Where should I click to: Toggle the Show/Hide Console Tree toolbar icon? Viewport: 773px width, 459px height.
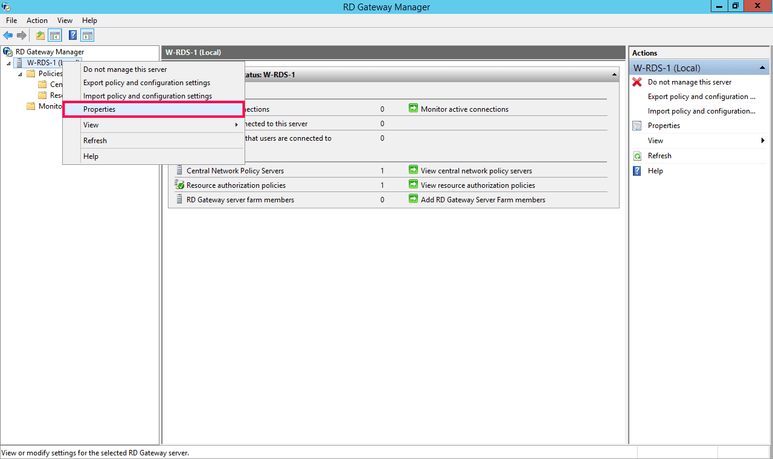pos(55,36)
